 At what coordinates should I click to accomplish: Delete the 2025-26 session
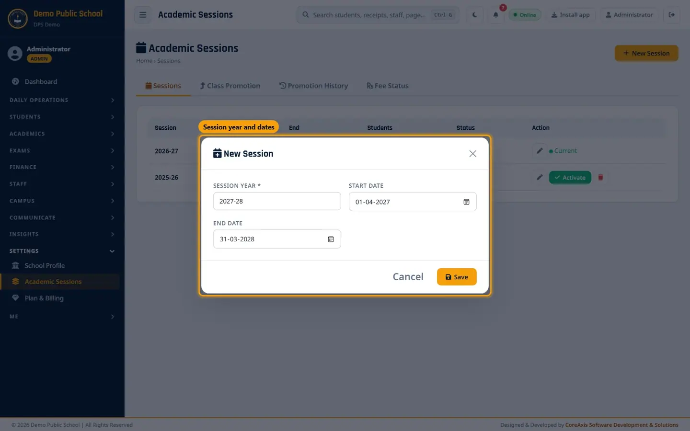click(x=600, y=177)
